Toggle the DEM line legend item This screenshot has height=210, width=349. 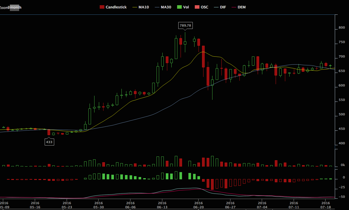tap(238, 7)
